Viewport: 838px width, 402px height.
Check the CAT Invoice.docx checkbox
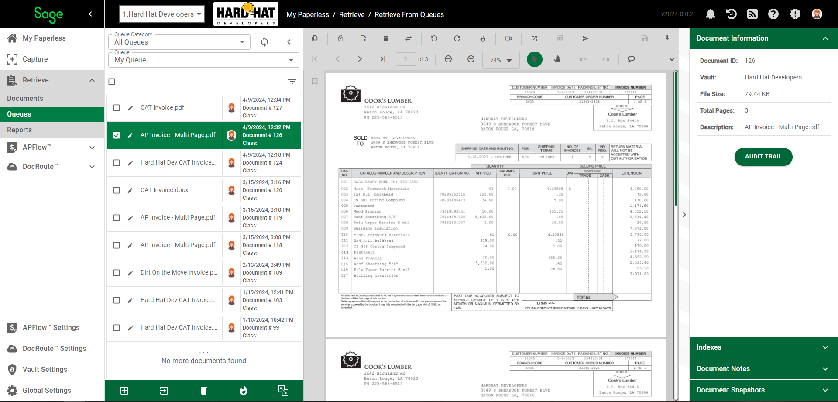[x=117, y=190]
